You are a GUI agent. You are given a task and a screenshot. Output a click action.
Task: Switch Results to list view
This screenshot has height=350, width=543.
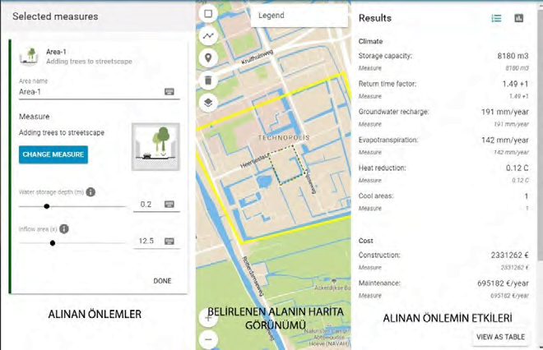(496, 18)
